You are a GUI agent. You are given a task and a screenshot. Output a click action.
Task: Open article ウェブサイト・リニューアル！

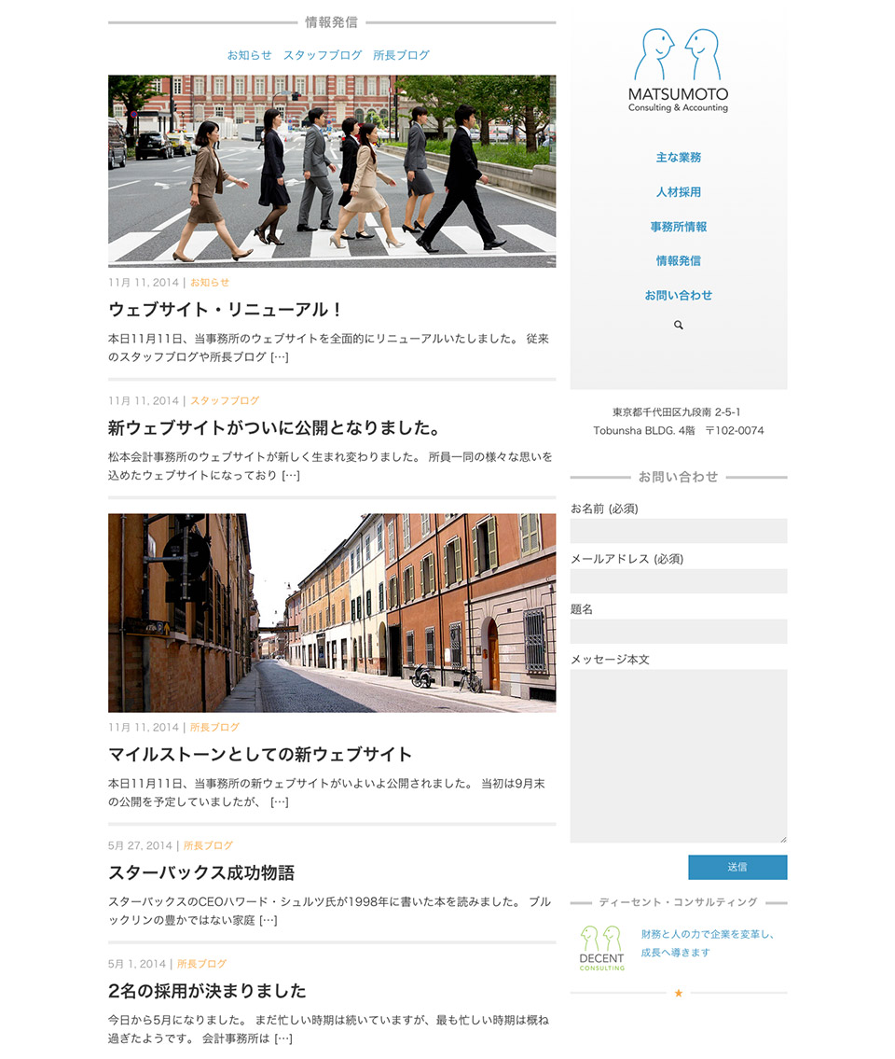coord(226,310)
